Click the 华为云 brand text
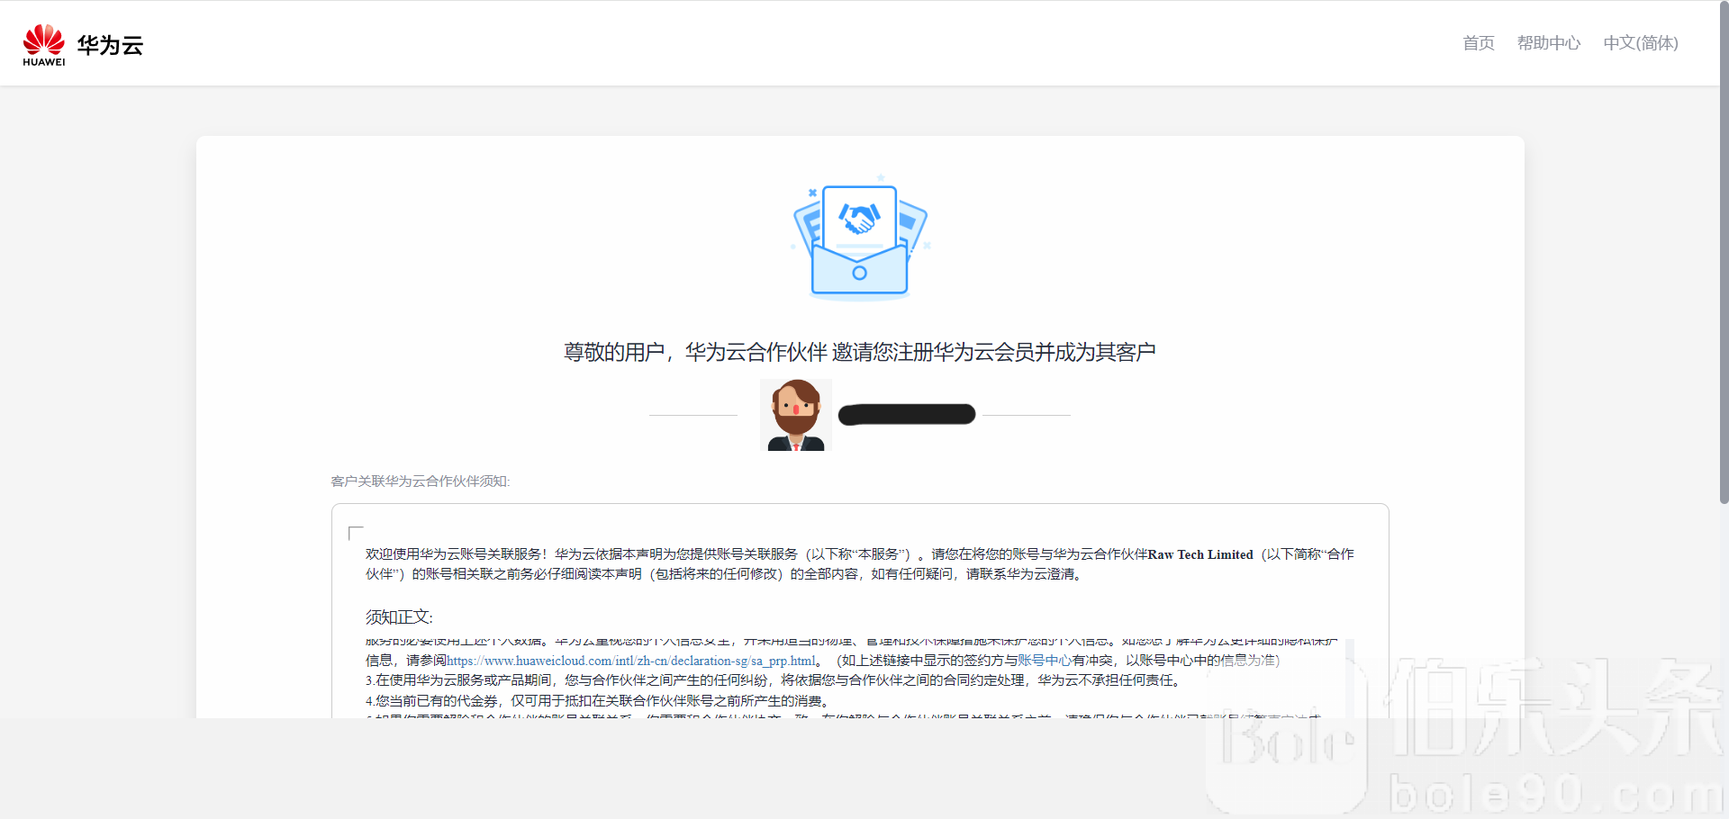This screenshot has width=1729, height=819. tap(110, 45)
